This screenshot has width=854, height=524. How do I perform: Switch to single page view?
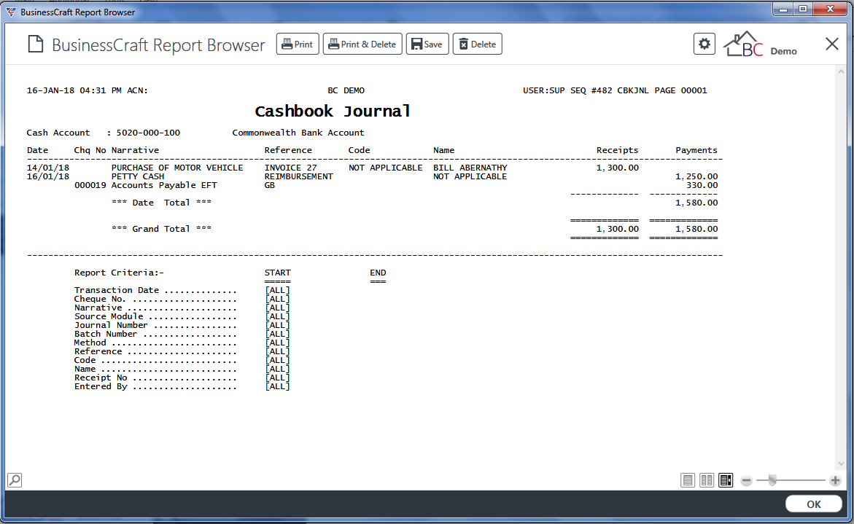(688, 480)
